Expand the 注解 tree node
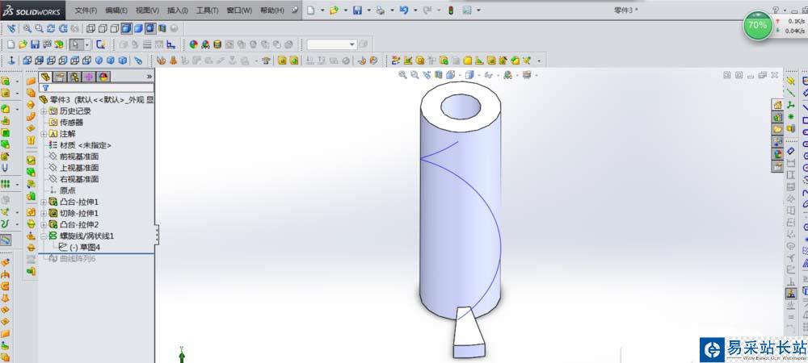This screenshot has width=808, height=363. tap(44, 134)
